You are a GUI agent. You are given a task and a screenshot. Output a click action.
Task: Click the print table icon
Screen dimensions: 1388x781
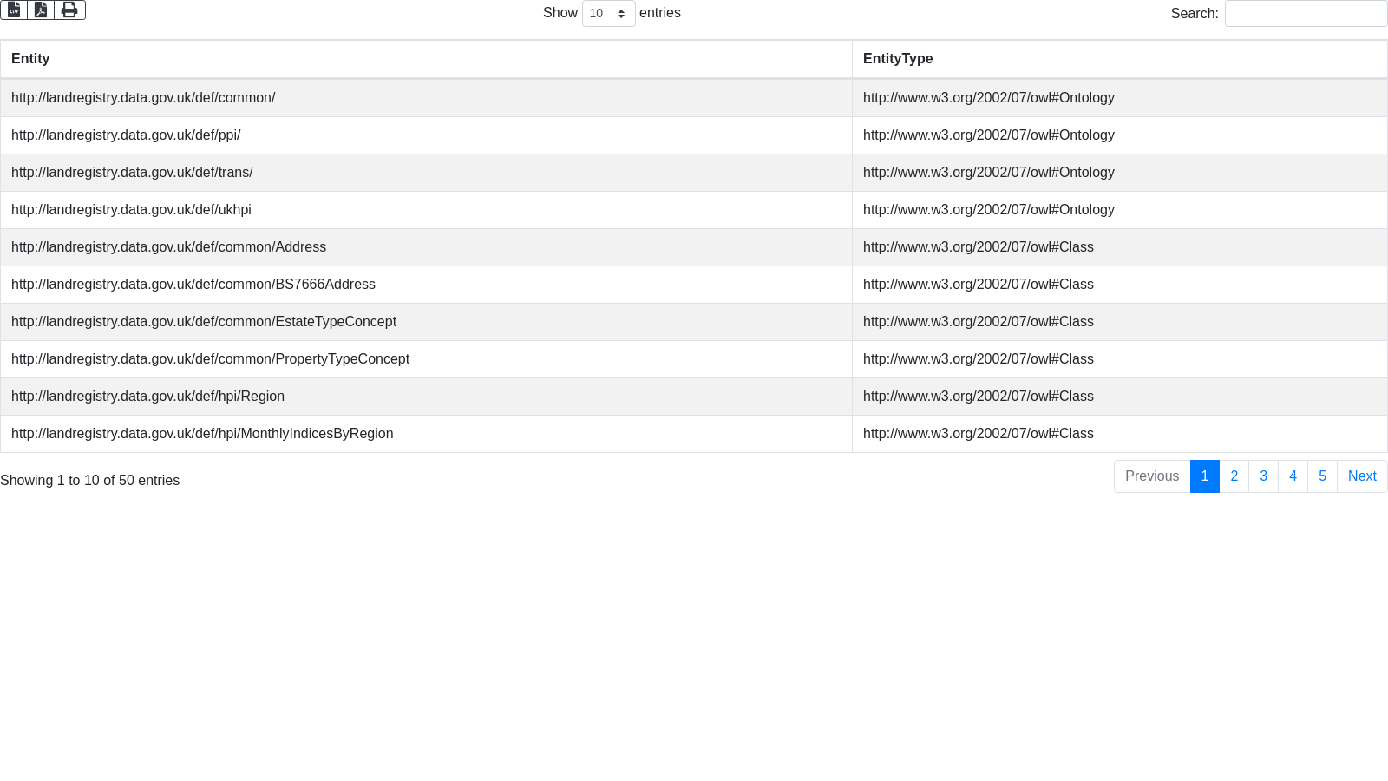pyautogui.click(x=69, y=10)
